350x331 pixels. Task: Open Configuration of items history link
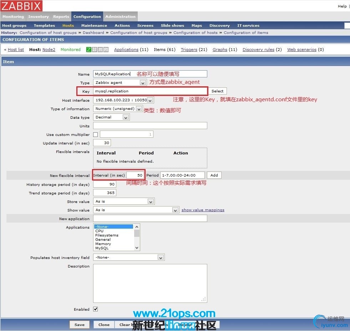click(246, 32)
